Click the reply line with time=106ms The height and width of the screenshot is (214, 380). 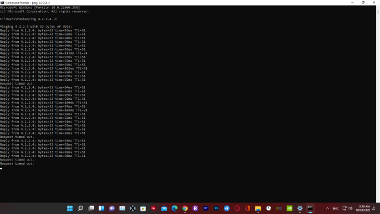[43, 110]
